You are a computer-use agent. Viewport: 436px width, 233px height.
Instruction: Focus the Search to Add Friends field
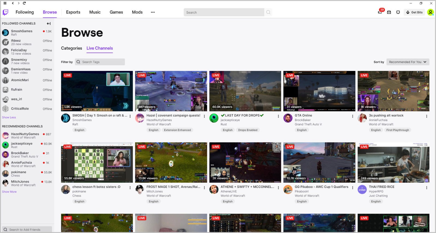[x=27, y=229]
